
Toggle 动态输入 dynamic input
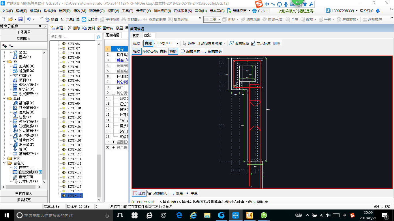157,193
